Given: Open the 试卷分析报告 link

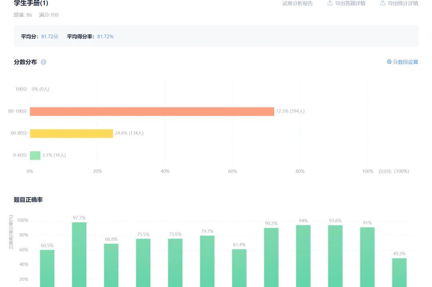Looking at the screenshot, I should (x=297, y=3).
